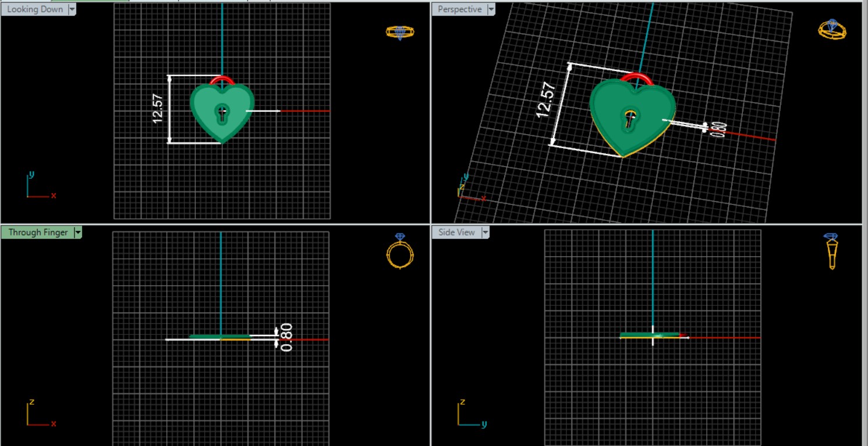
Task: Activate the Perspective viewport title
Action: [x=459, y=9]
